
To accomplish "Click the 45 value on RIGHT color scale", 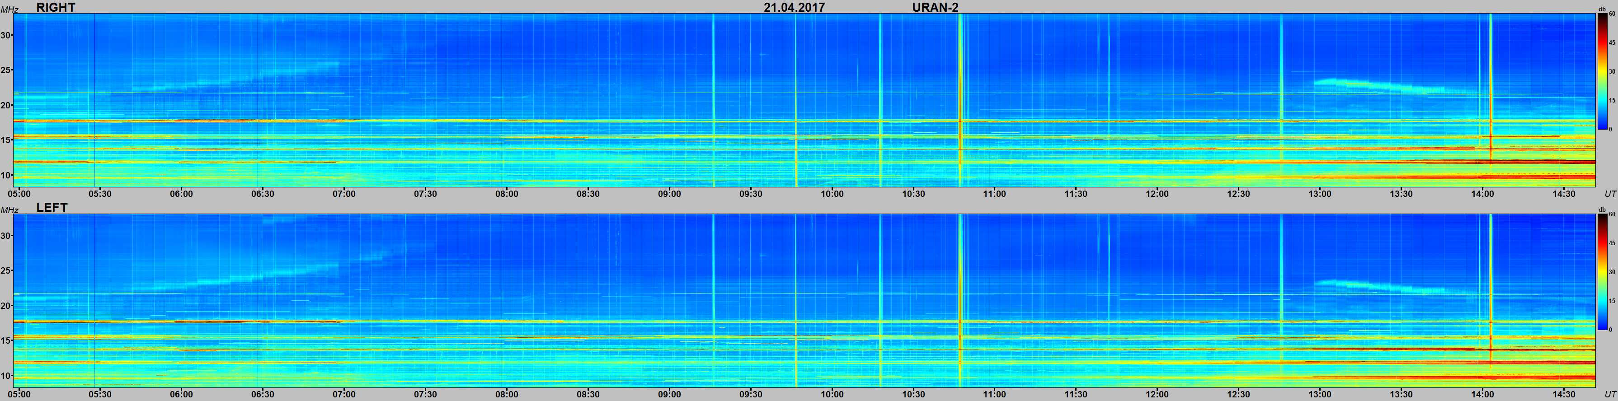I will 1611,42.
